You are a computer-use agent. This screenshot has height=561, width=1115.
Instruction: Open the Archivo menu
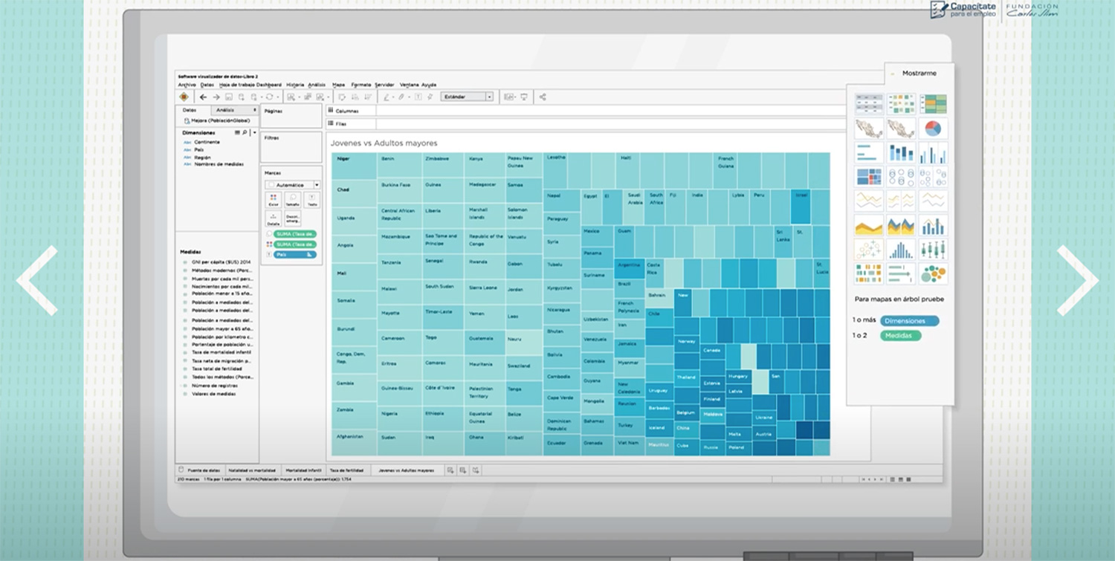[187, 85]
